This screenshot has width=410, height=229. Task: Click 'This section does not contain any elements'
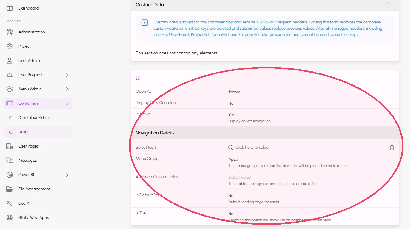click(176, 53)
